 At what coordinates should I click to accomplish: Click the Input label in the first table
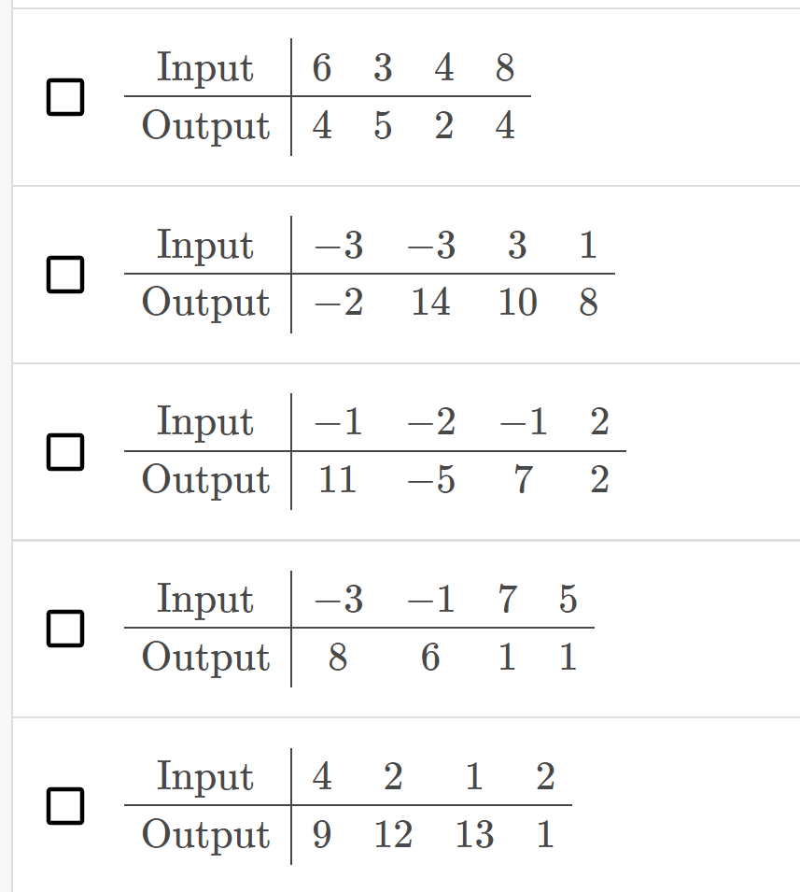pyautogui.click(x=205, y=67)
